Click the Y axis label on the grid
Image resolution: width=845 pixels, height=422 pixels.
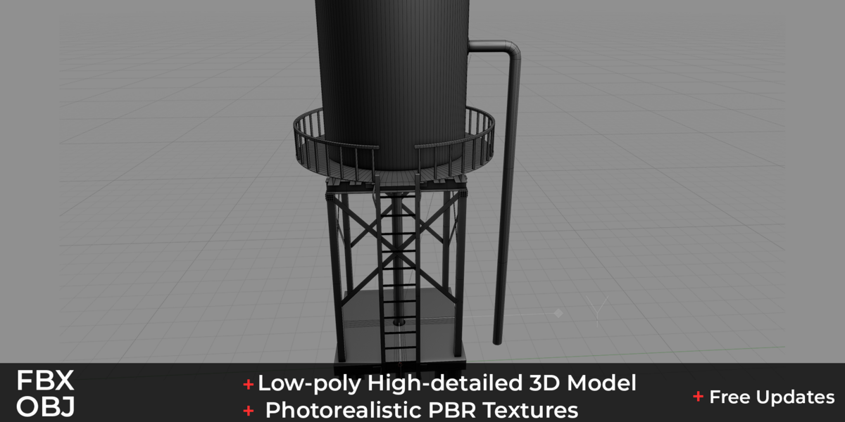599,310
